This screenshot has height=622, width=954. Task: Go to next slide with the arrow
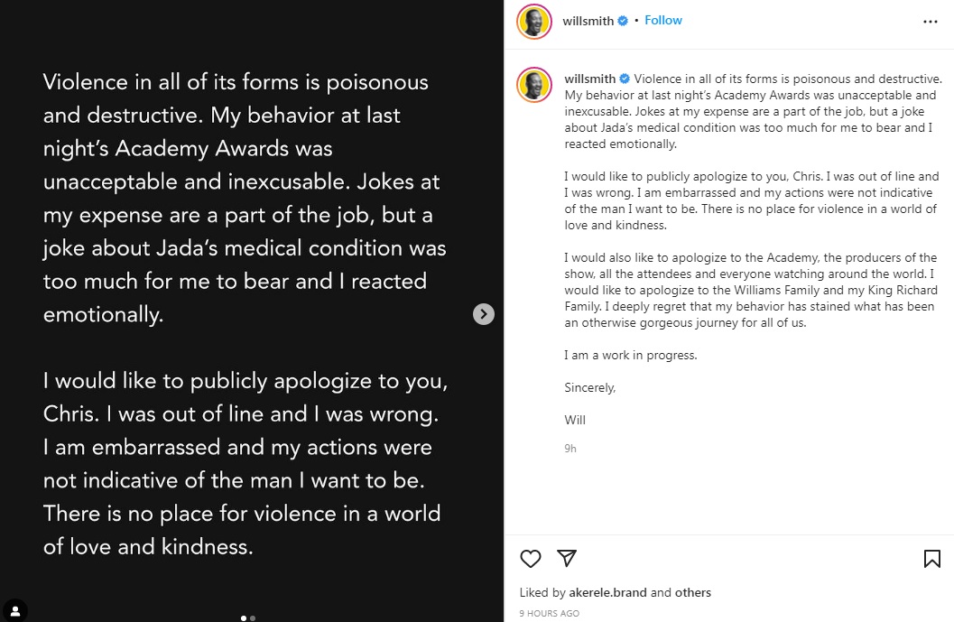pos(484,314)
